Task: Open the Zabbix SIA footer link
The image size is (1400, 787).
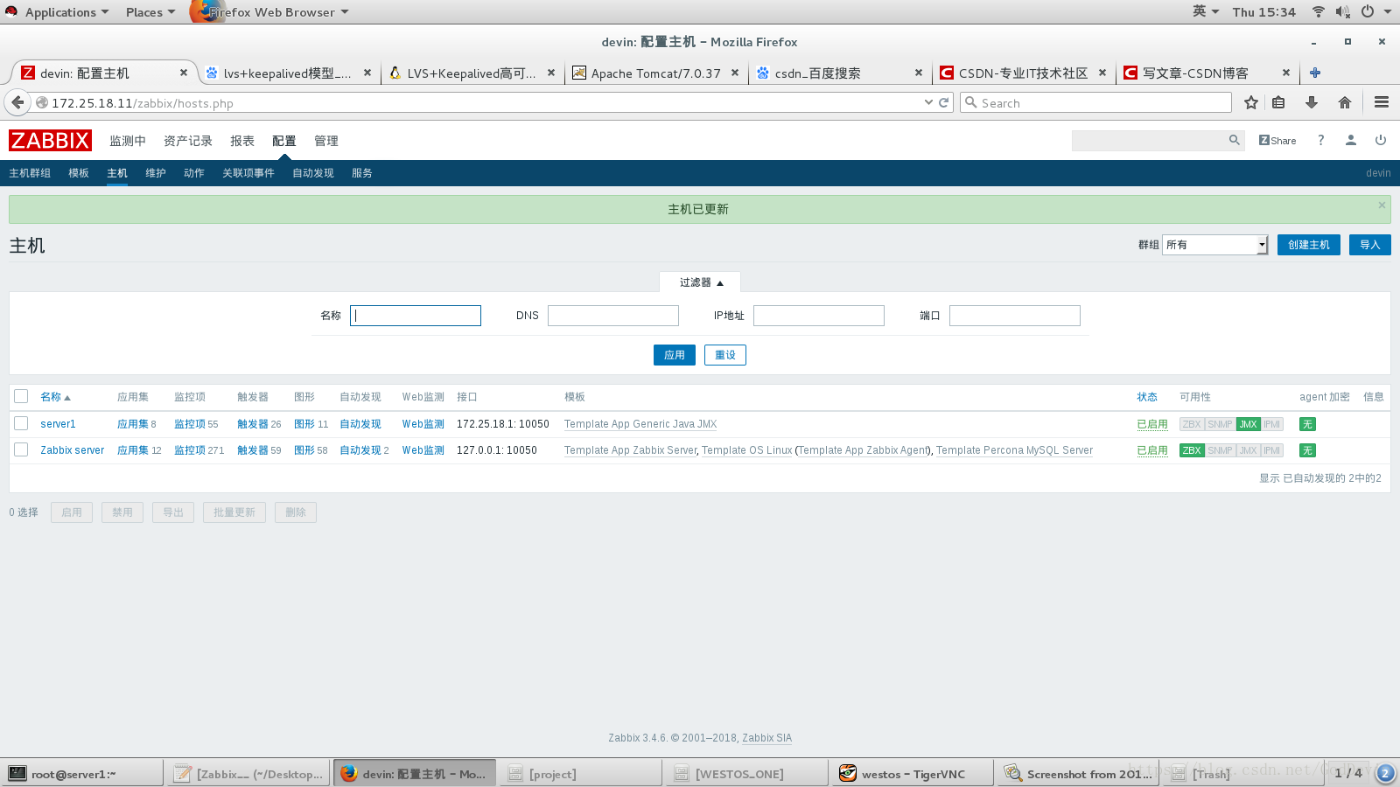Action: 767,738
